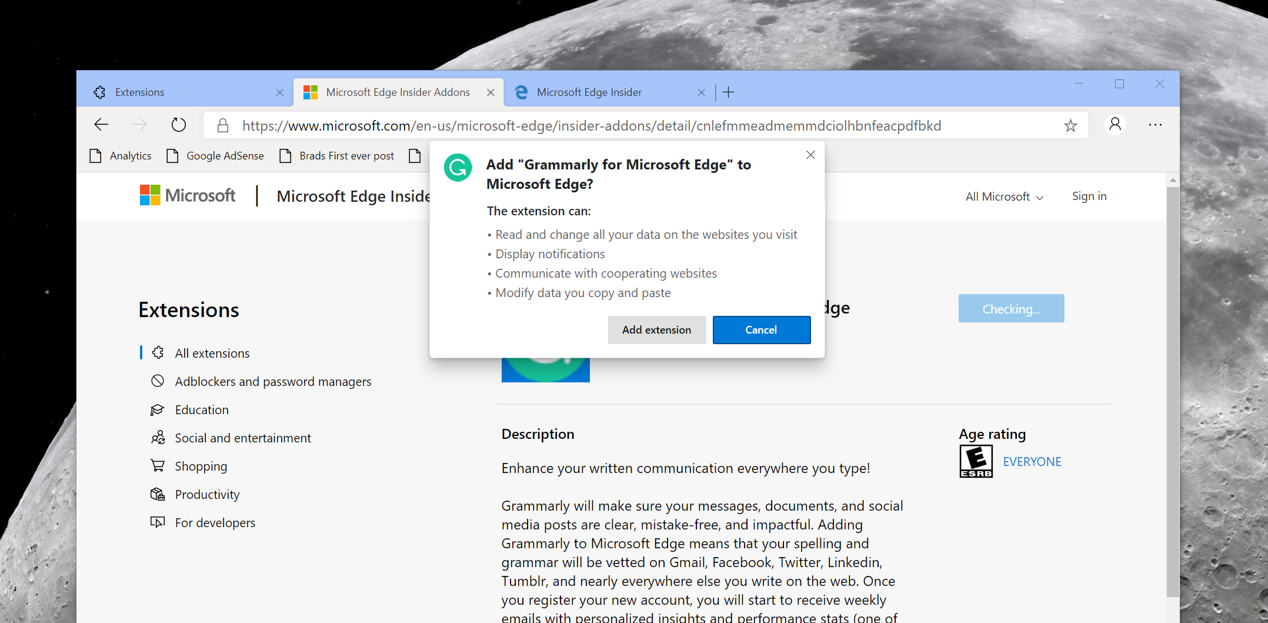The width and height of the screenshot is (1268, 623).
Task: Click the favorites star icon
Action: 1070,125
